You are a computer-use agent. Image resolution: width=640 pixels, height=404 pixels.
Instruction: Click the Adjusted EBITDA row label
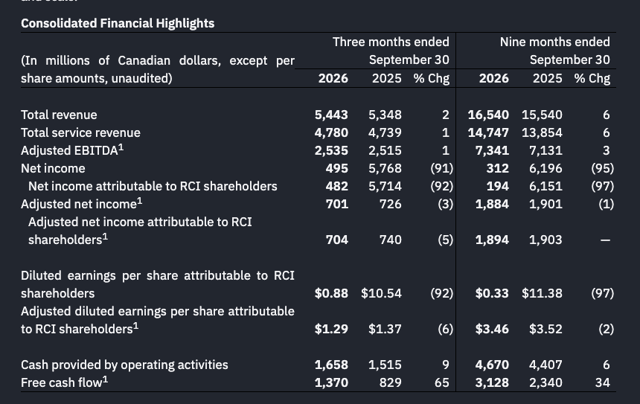click(x=72, y=150)
